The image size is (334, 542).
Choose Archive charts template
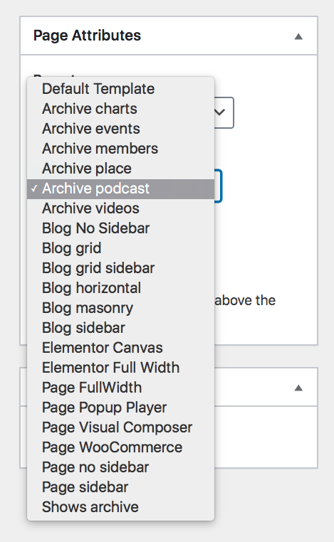tap(120, 109)
